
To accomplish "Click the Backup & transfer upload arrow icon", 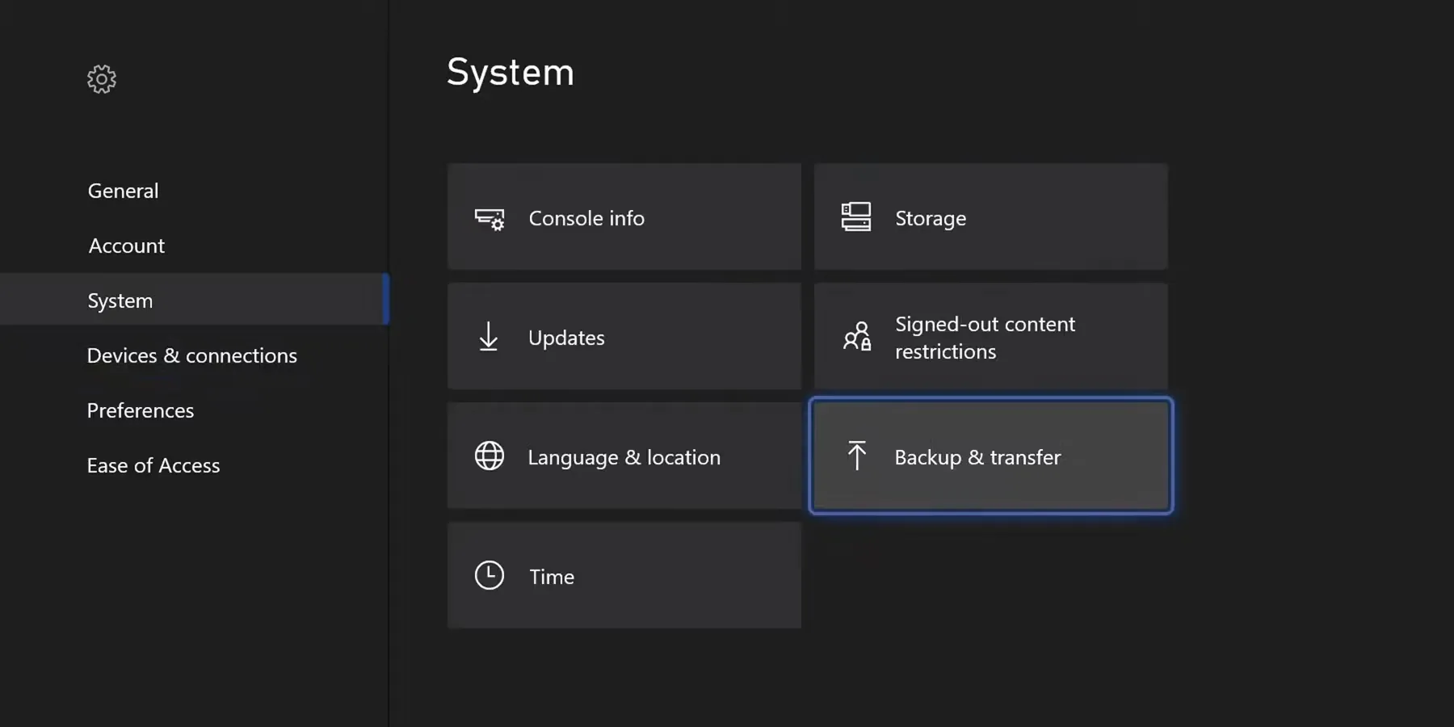I will (x=856, y=456).
